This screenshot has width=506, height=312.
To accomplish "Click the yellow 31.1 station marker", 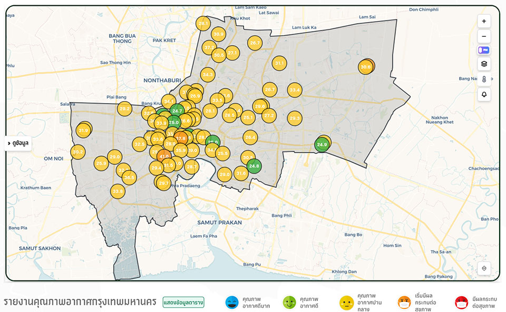I will click(279, 63).
